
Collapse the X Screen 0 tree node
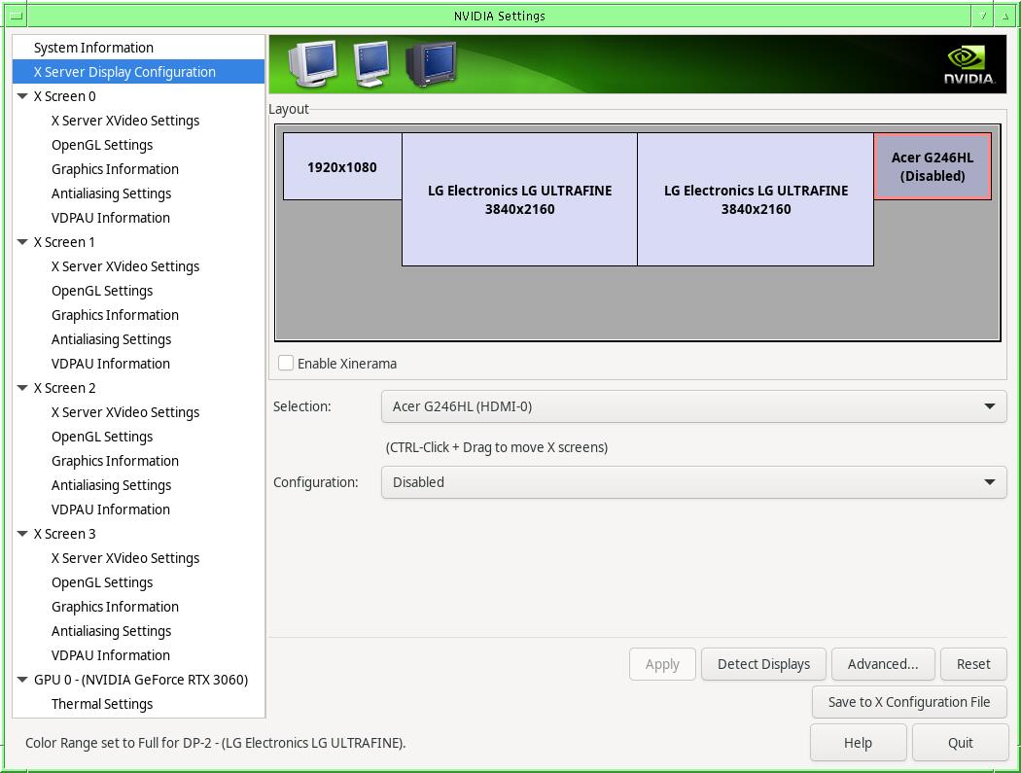click(x=22, y=96)
